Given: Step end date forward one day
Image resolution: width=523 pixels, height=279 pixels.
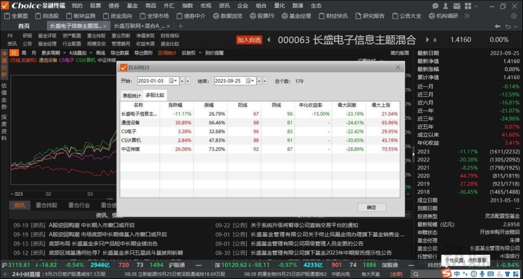Looking at the screenshot, I should tap(265, 81).
